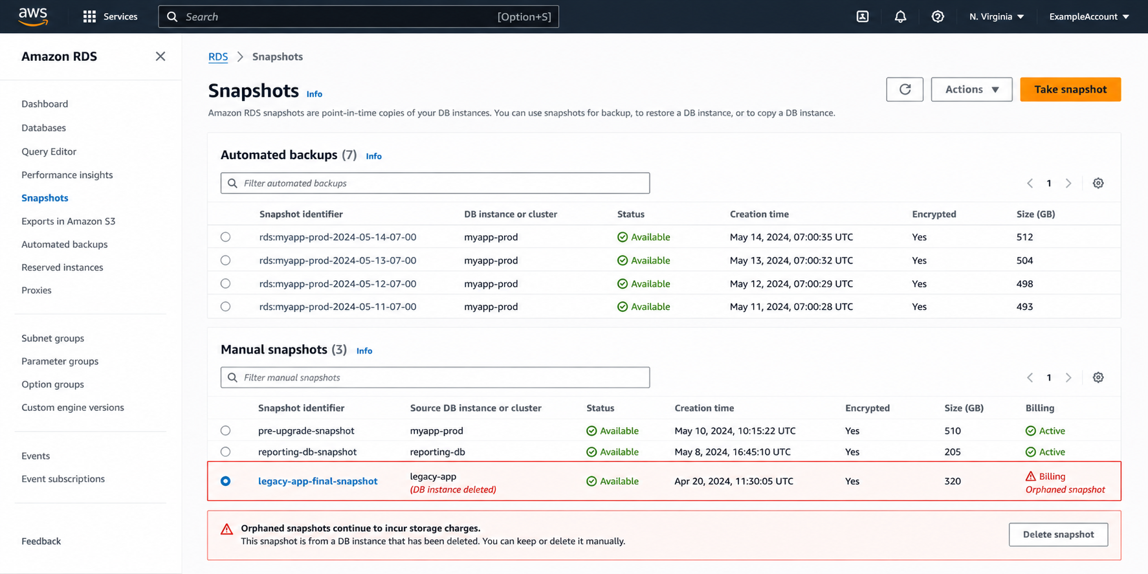The height and width of the screenshot is (574, 1148).
Task: Focus the top AWS Search field
Action: [x=359, y=17]
